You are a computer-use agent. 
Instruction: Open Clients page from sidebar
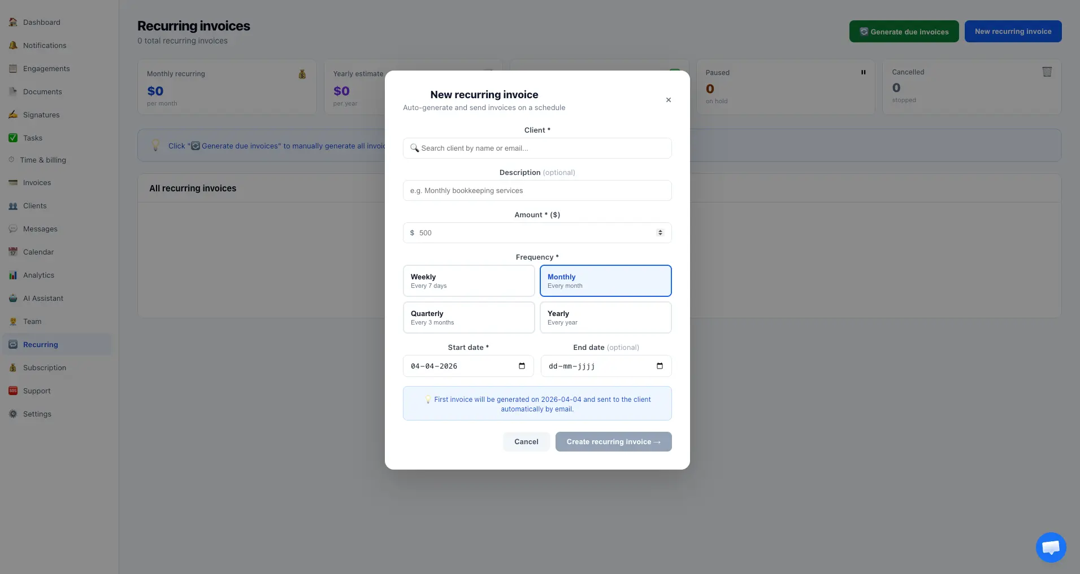[x=34, y=206]
